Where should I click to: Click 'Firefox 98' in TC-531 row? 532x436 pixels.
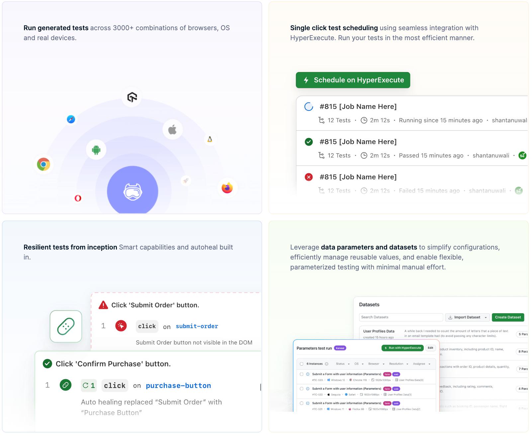(358, 409)
